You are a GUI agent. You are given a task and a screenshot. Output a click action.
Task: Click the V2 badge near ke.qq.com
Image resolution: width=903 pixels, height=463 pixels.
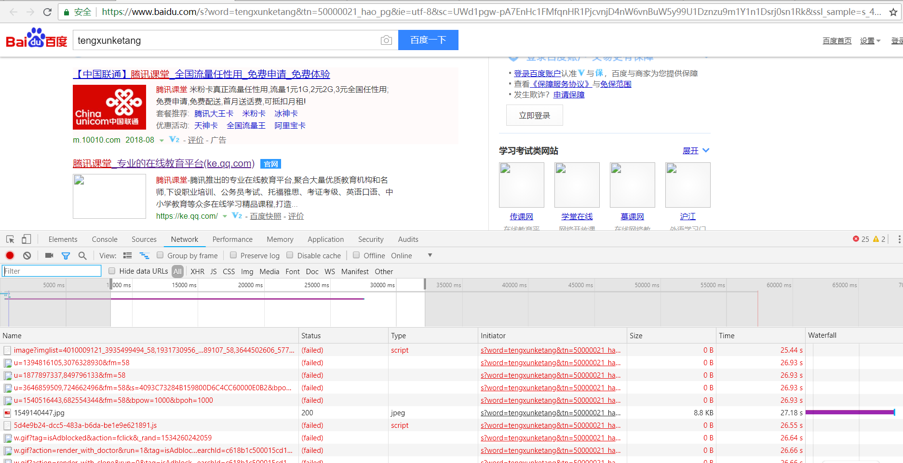[x=237, y=216]
